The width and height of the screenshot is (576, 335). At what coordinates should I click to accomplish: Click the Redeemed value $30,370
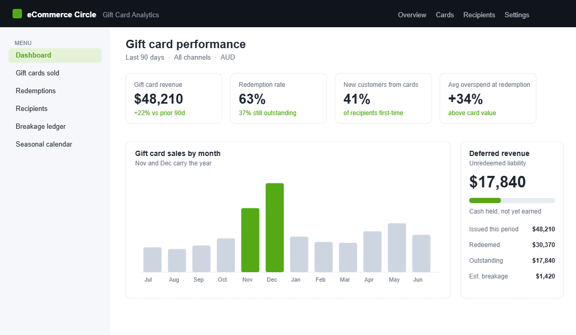click(x=544, y=245)
